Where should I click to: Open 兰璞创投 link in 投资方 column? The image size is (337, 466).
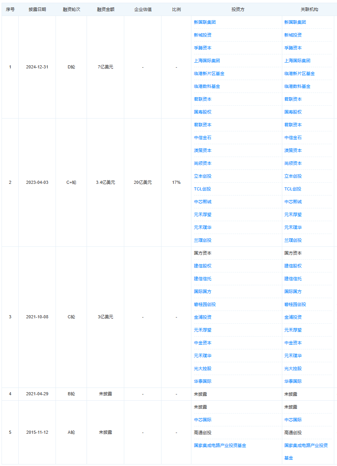[203, 240]
